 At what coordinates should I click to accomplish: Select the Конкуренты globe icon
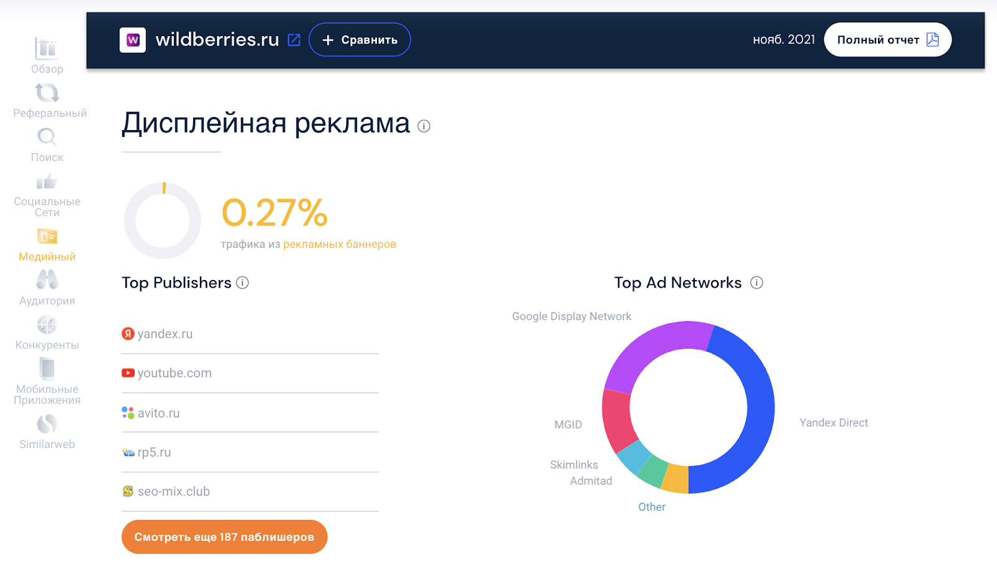tap(47, 324)
